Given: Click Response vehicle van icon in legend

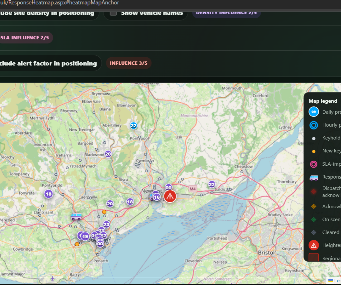Looking at the screenshot, I should coord(314,178).
